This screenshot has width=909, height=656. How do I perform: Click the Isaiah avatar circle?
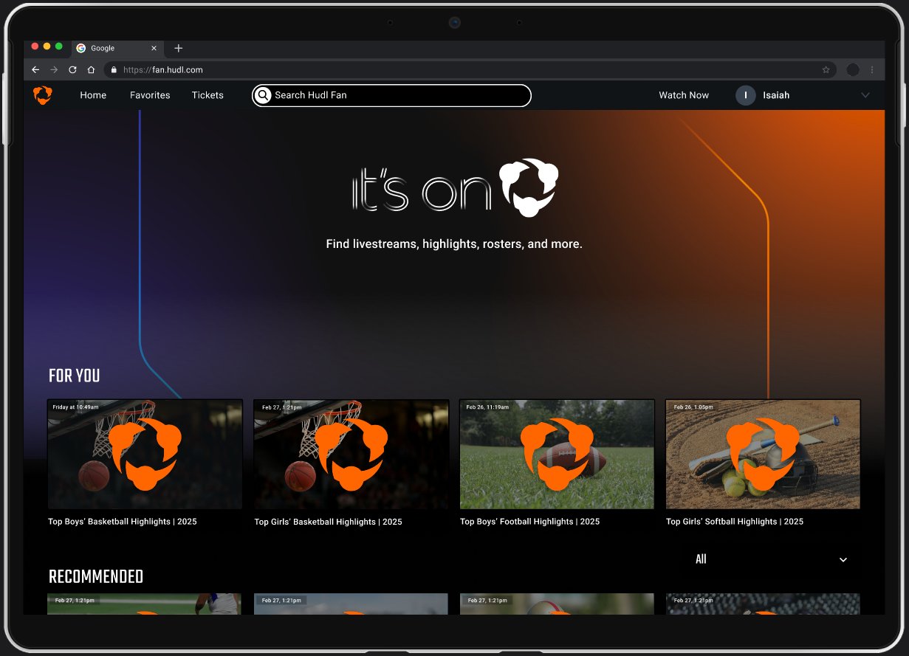pyautogui.click(x=746, y=95)
